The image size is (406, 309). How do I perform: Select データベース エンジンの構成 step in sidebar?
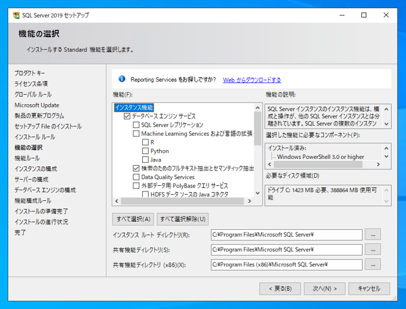click(x=45, y=190)
